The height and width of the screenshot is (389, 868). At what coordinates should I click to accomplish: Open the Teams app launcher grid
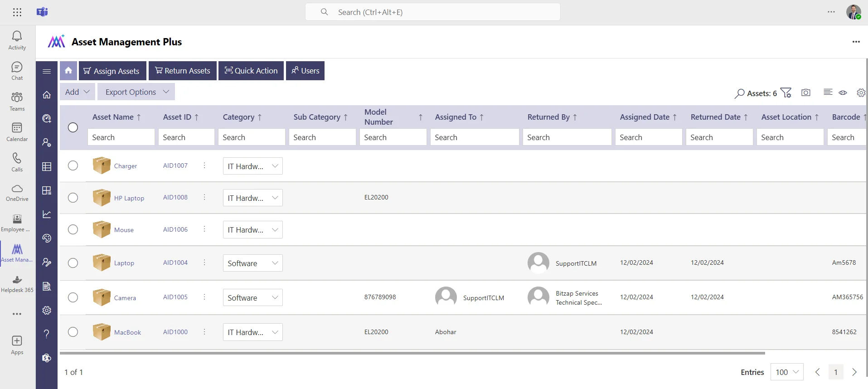click(17, 12)
